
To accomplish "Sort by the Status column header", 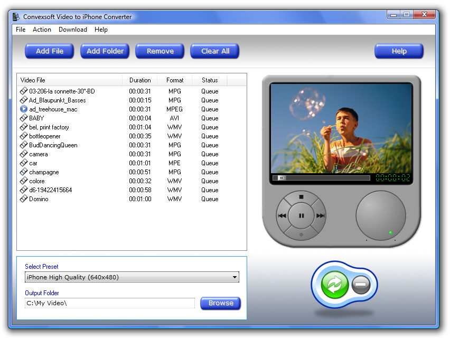I will click(210, 80).
